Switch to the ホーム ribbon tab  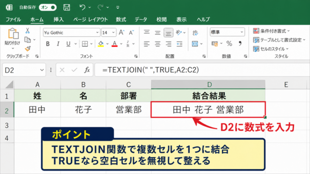37,19
